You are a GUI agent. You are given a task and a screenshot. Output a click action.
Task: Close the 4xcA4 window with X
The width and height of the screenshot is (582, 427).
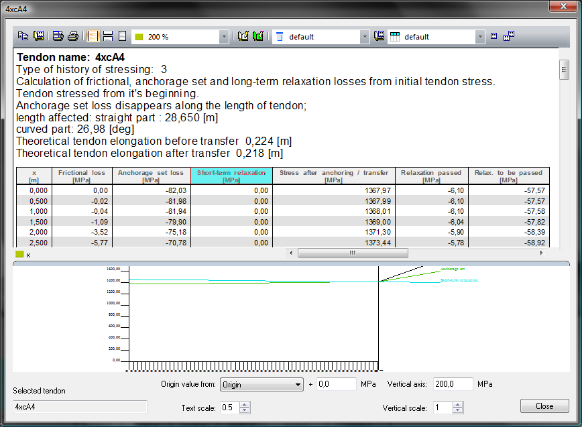563,6
